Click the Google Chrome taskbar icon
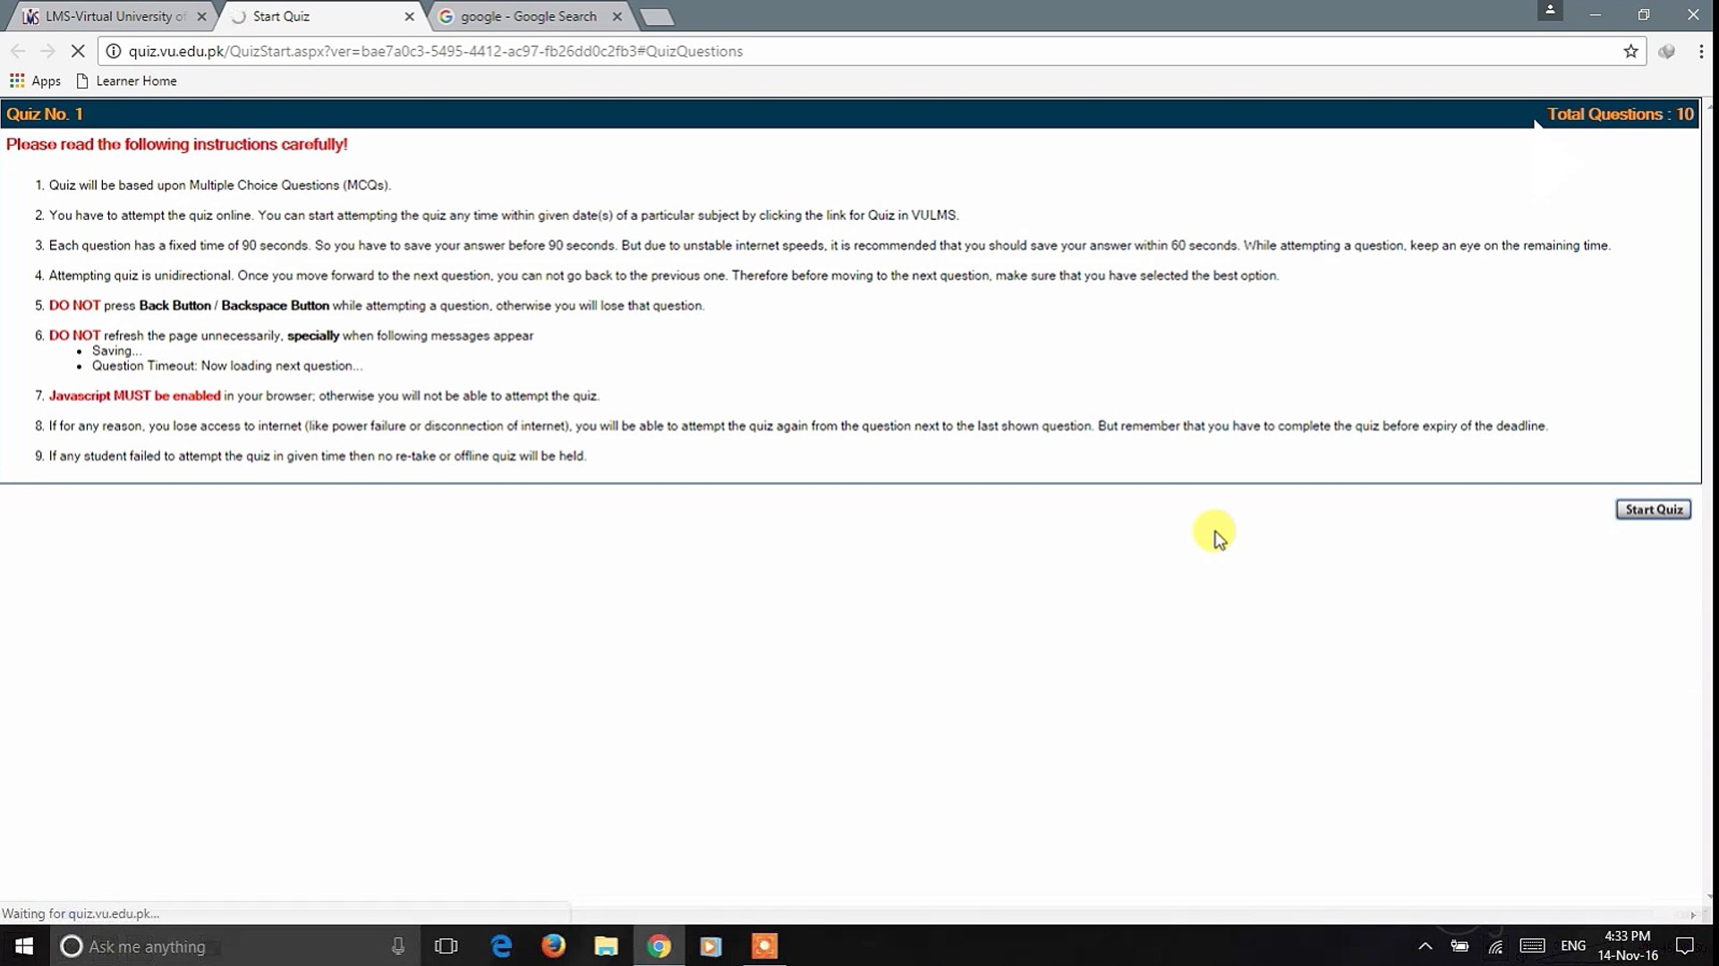The height and width of the screenshot is (966, 1719). point(658,946)
